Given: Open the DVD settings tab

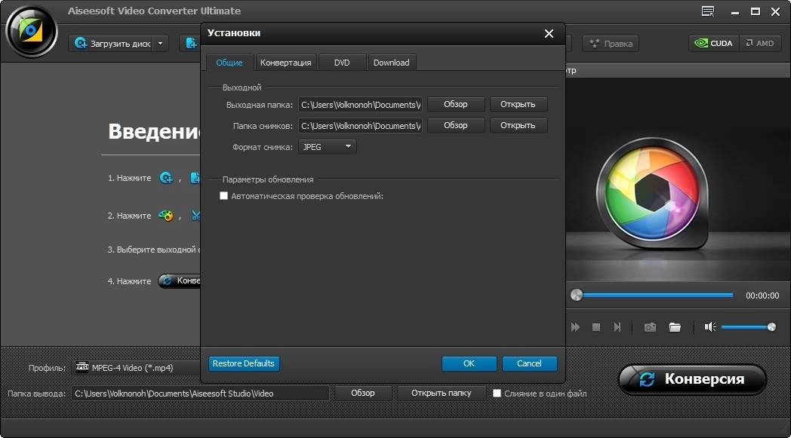Looking at the screenshot, I should click(x=341, y=63).
